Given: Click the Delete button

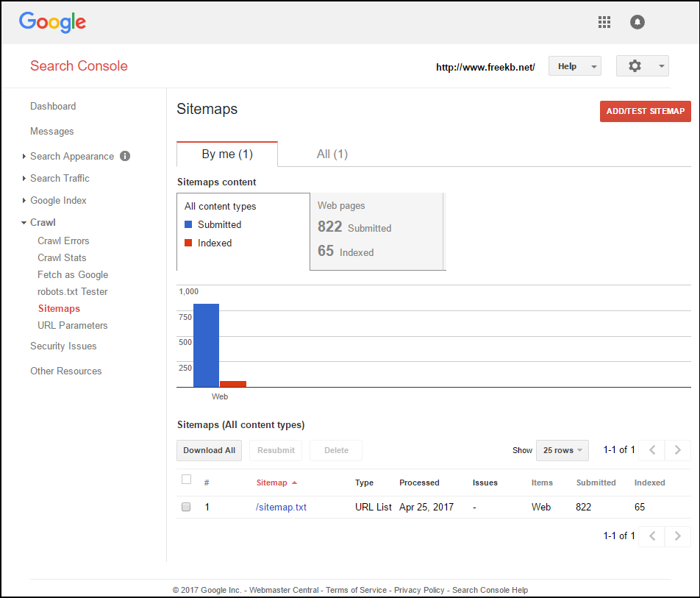Looking at the screenshot, I should (x=336, y=450).
